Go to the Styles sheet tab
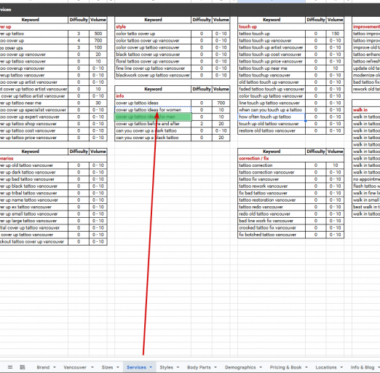 click(x=166, y=367)
